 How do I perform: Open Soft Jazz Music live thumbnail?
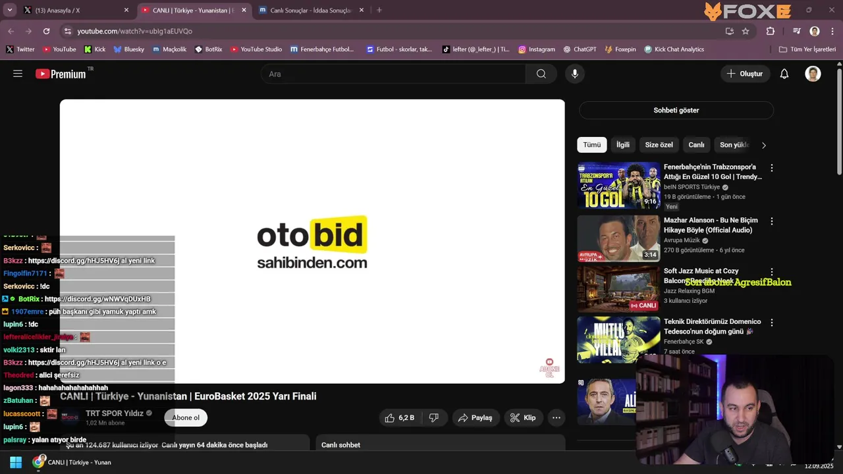(618, 289)
